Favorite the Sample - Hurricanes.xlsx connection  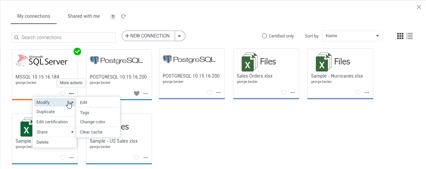point(358,93)
